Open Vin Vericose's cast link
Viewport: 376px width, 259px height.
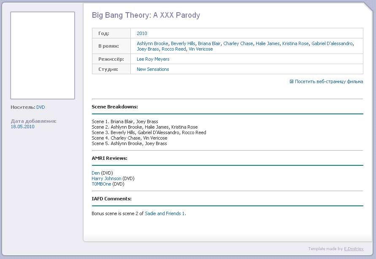point(201,49)
